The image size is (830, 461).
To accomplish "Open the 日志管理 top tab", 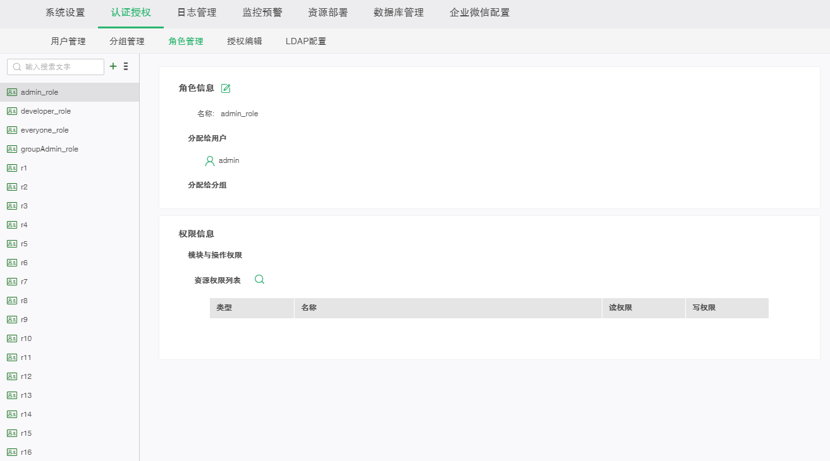I will [197, 13].
